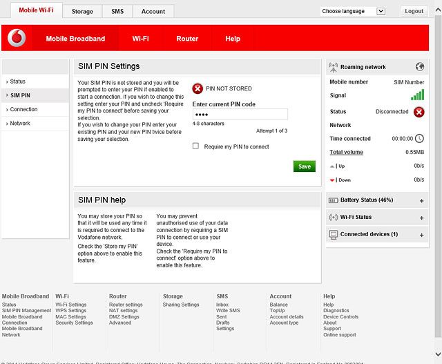Switch to the SMS tab

(x=117, y=12)
